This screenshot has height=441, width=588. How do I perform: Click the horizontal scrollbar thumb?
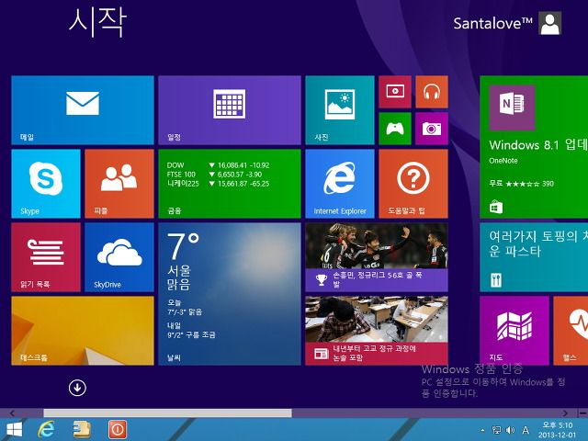click(167, 413)
